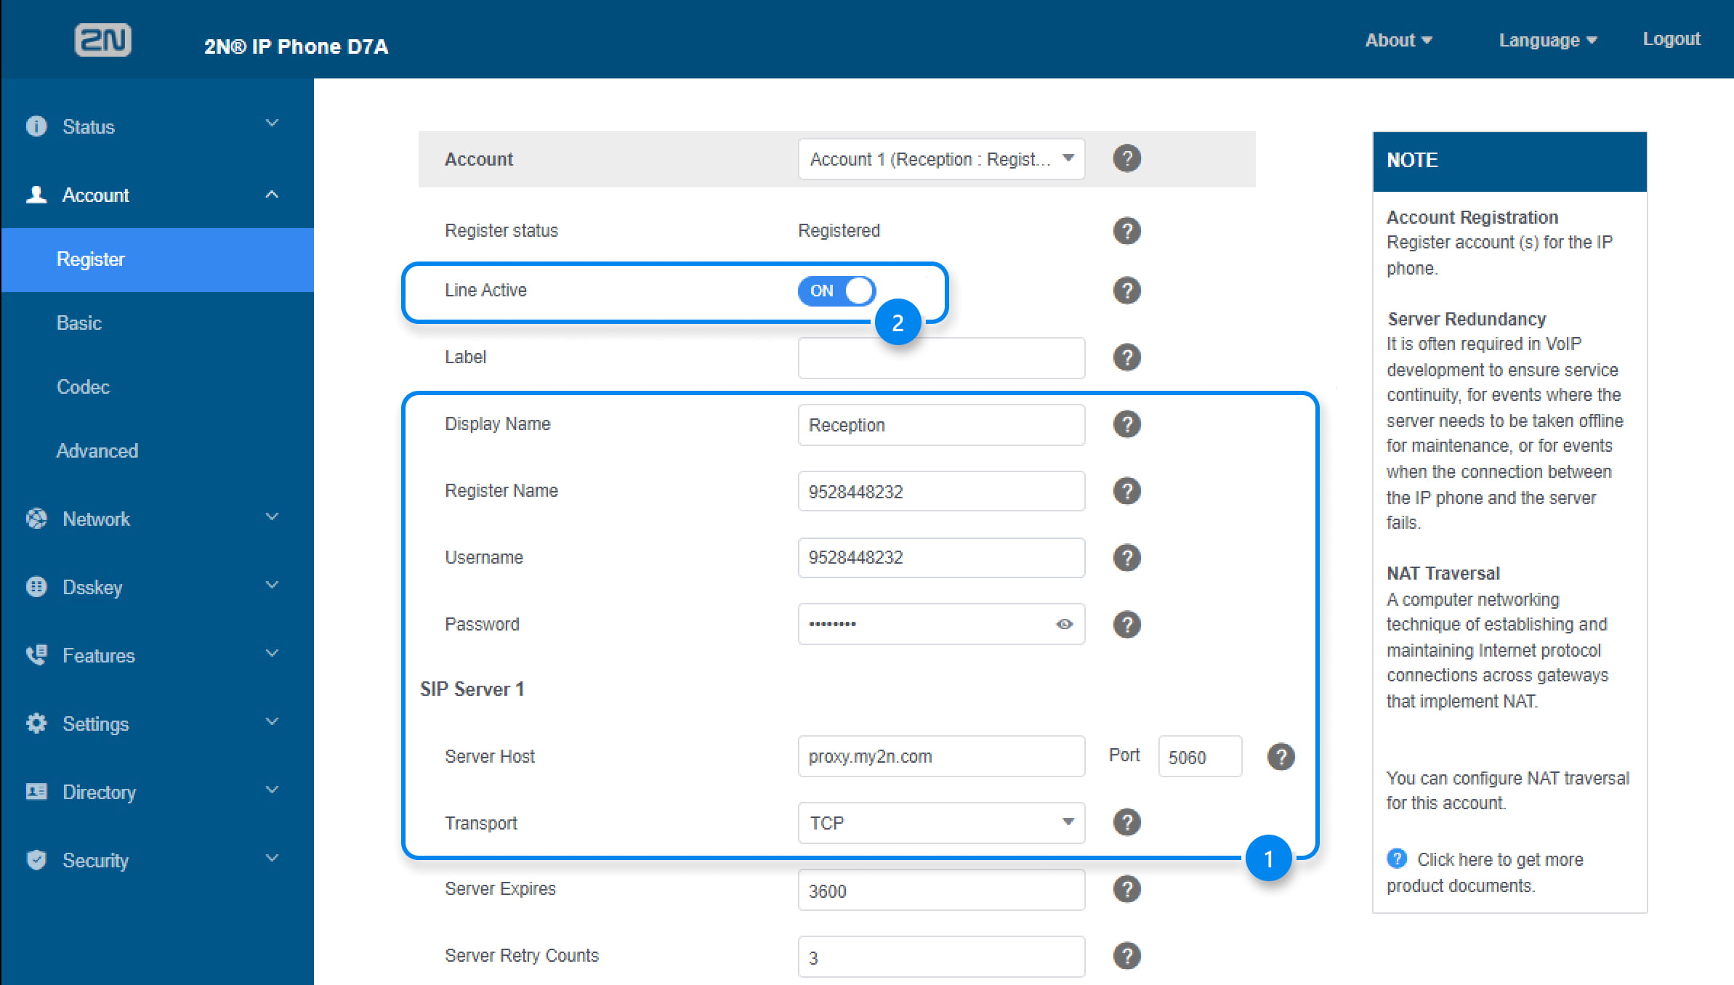Viewport: 1734px width, 985px height.
Task: Click the Dsskey grid icon in sidebar
Action: (36, 587)
